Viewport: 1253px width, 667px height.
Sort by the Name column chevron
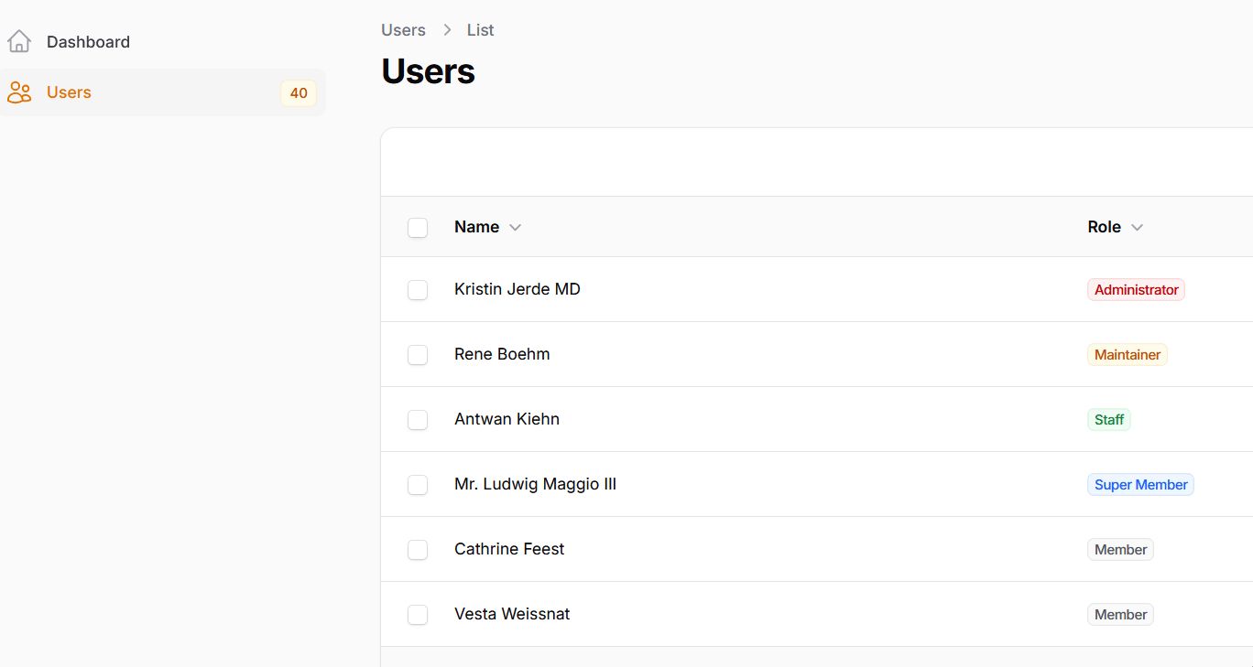pyautogui.click(x=516, y=228)
